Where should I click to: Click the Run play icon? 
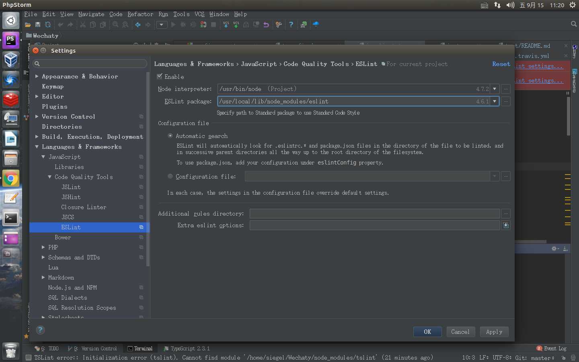173,25
